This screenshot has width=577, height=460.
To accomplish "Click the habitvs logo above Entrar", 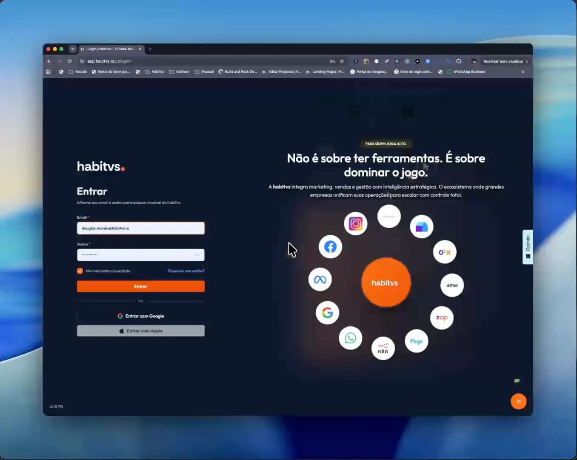I will coord(101,166).
